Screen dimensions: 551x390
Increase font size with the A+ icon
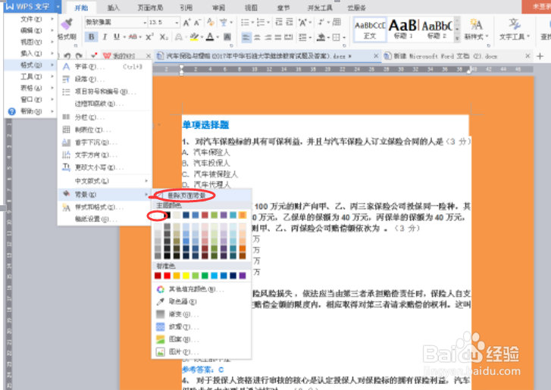tap(187, 23)
